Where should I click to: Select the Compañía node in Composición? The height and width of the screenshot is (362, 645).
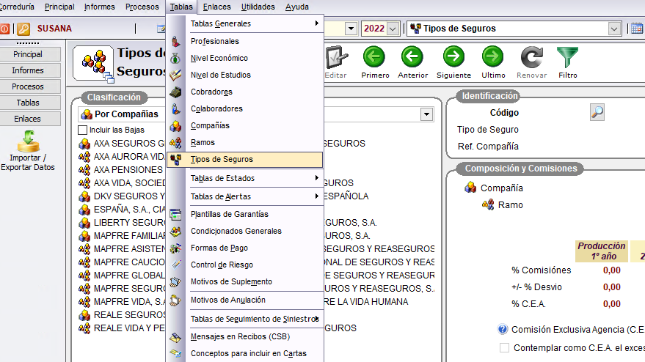tap(501, 188)
